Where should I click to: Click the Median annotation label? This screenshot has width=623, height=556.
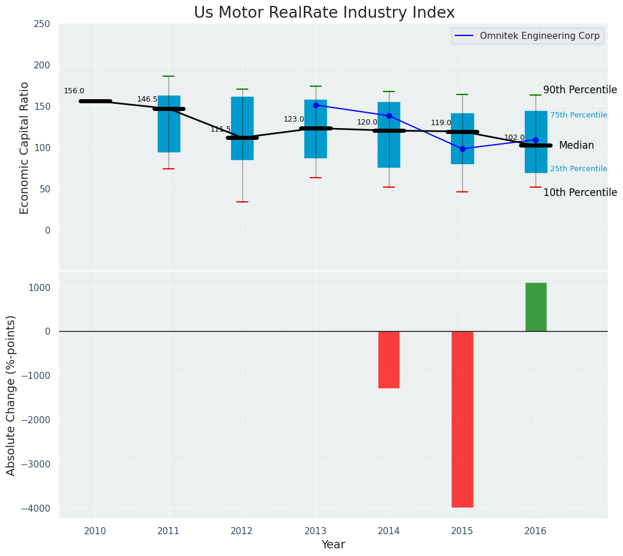pos(576,145)
